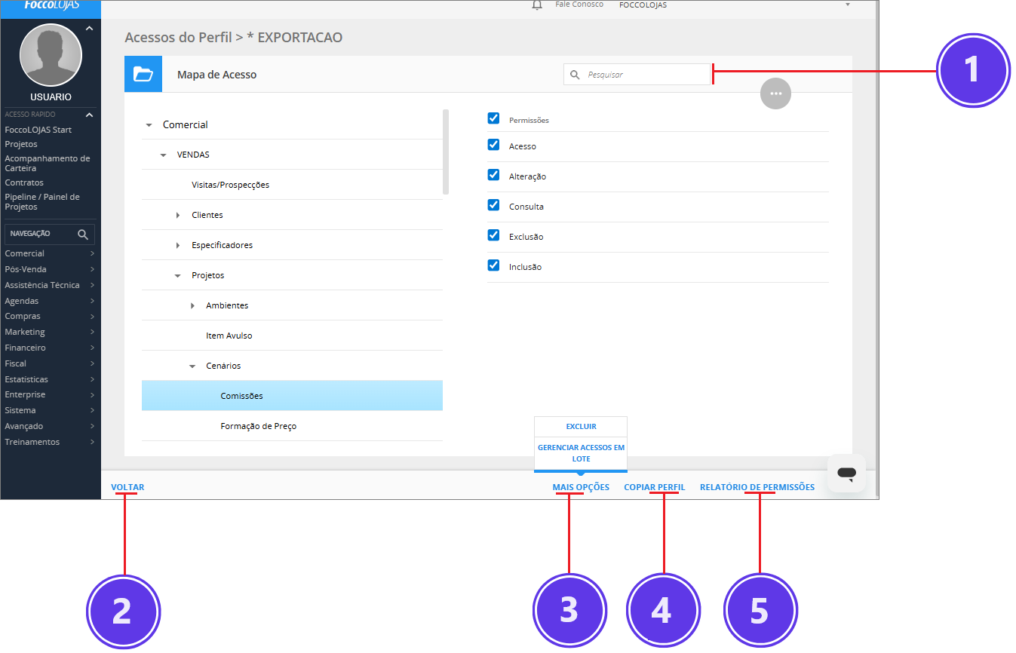Click the three-dots round options button
Viewport: 1016px width, 653px height.
point(775,94)
